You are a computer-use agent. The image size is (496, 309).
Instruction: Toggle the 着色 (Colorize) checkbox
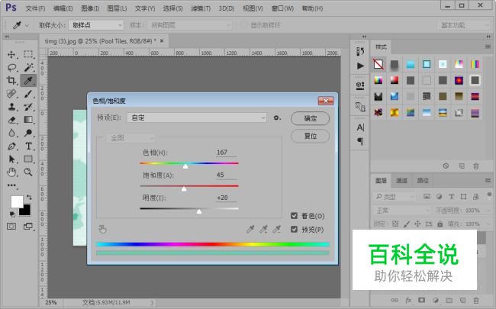tap(295, 216)
